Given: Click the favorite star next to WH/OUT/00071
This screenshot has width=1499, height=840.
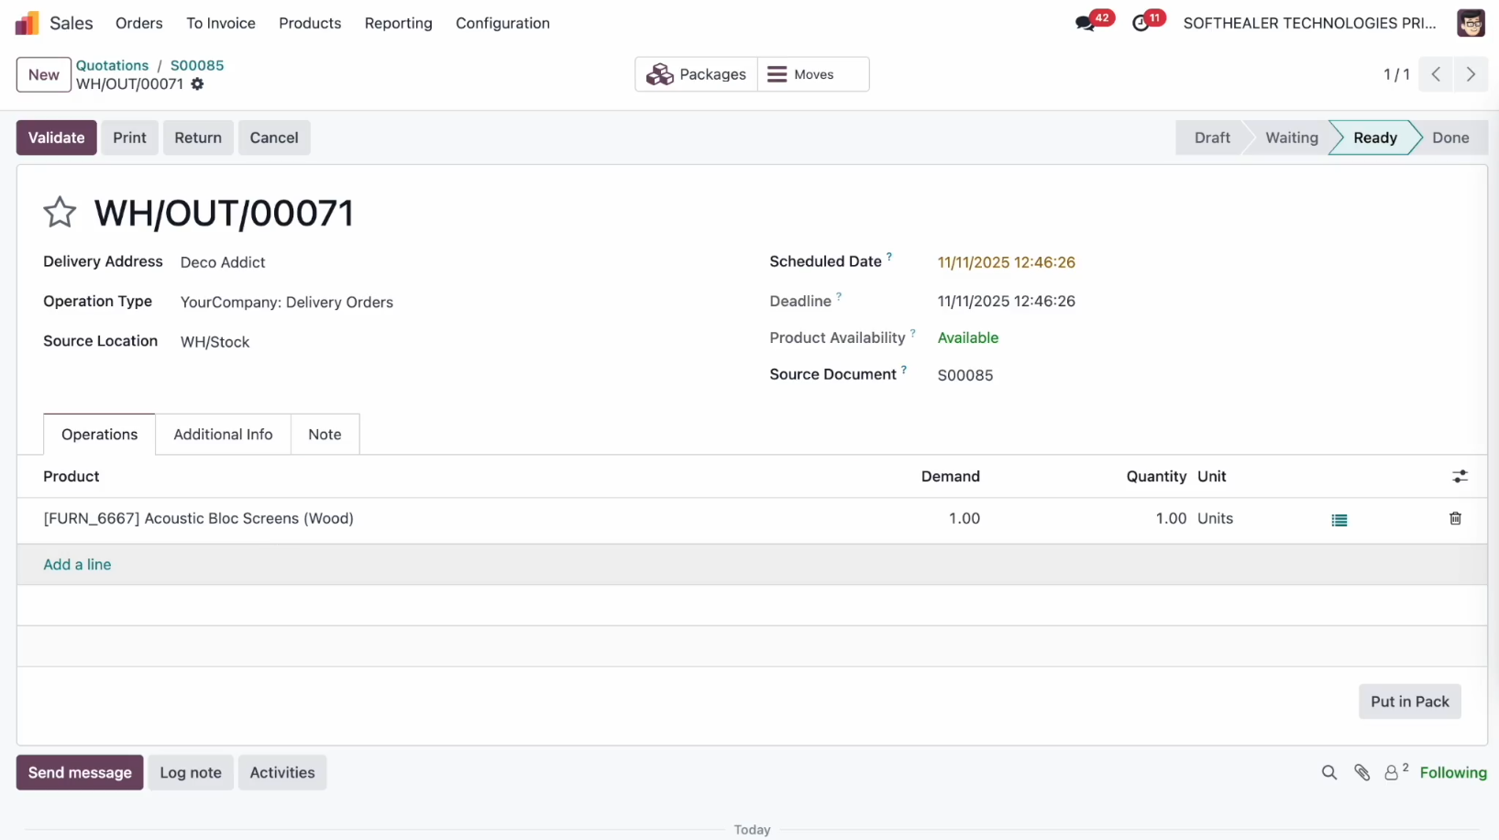Looking at the screenshot, I should pos(60,213).
